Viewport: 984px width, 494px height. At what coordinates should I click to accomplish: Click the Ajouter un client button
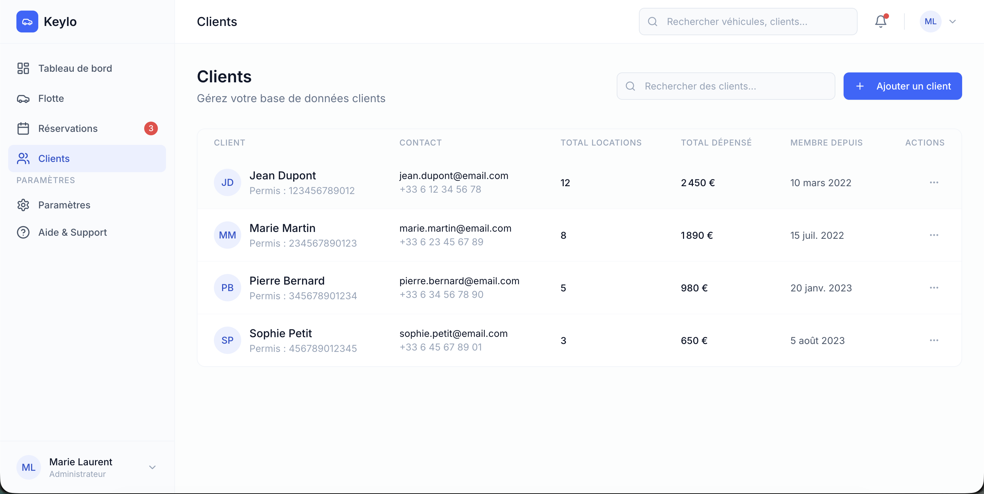coord(903,86)
